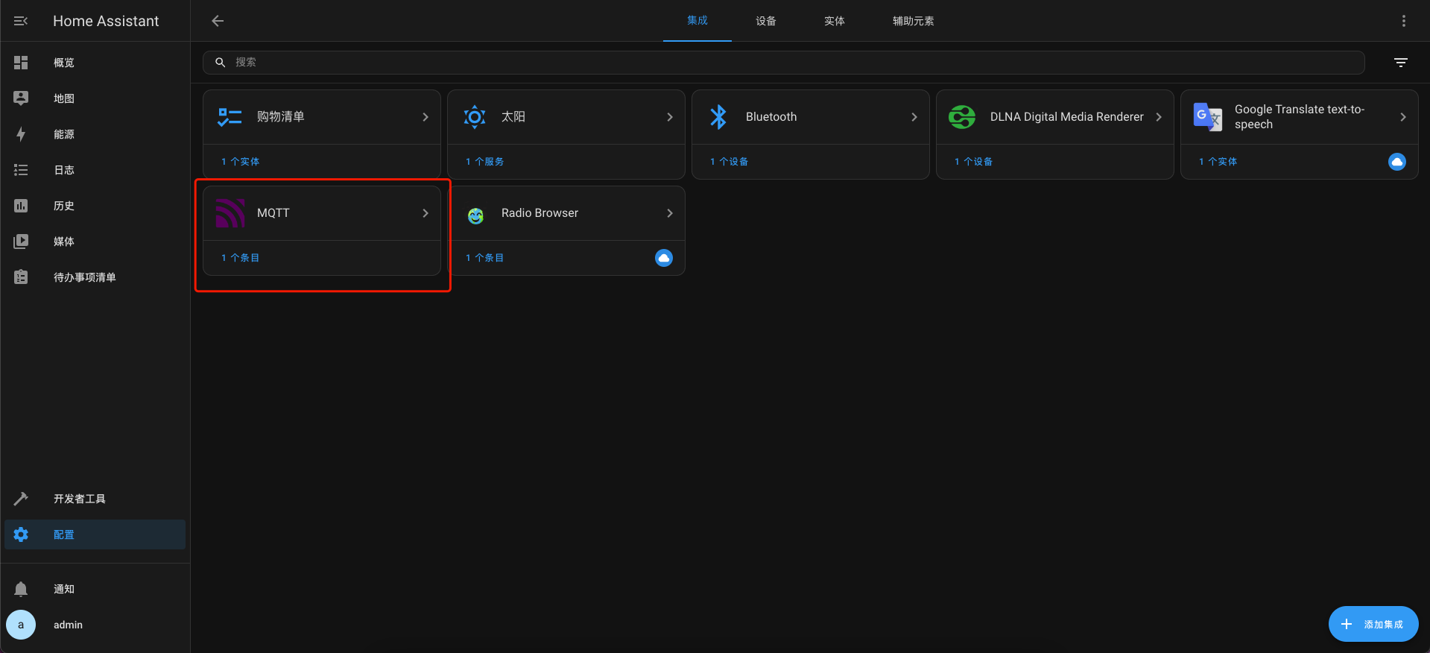Open the 开发者工具 hammer icon
This screenshot has width=1430, height=653.
[x=21, y=499]
